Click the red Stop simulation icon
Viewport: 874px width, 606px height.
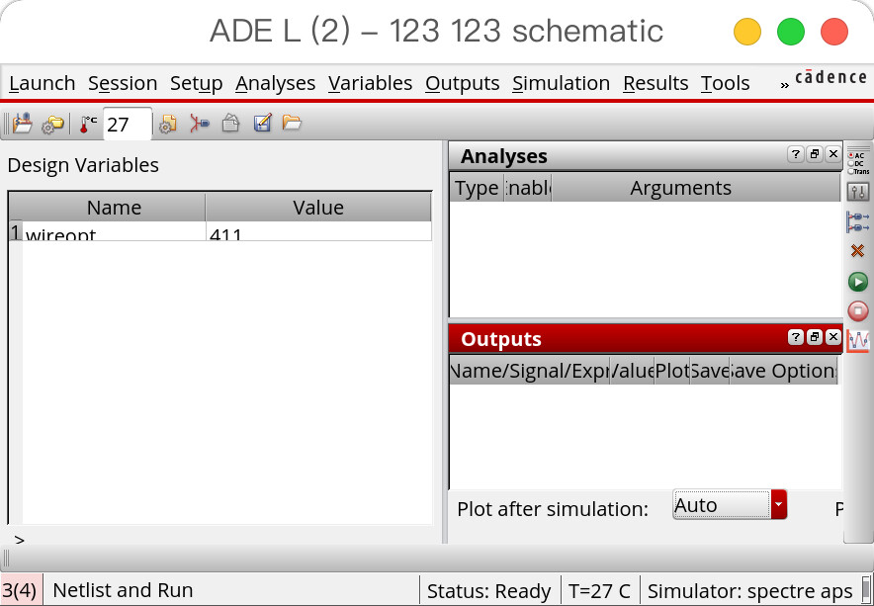coord(858,310)
